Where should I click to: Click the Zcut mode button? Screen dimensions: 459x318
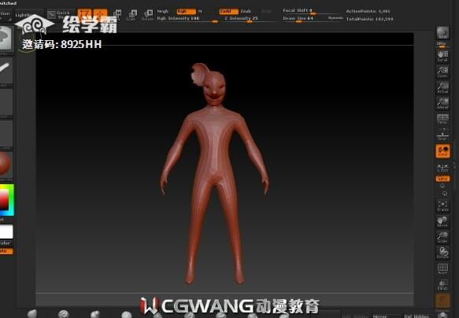[x=266, y=11]
